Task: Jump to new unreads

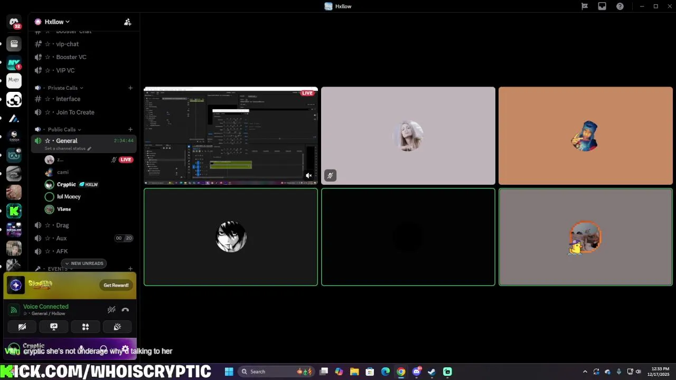Action: click(x=84, y=263)
